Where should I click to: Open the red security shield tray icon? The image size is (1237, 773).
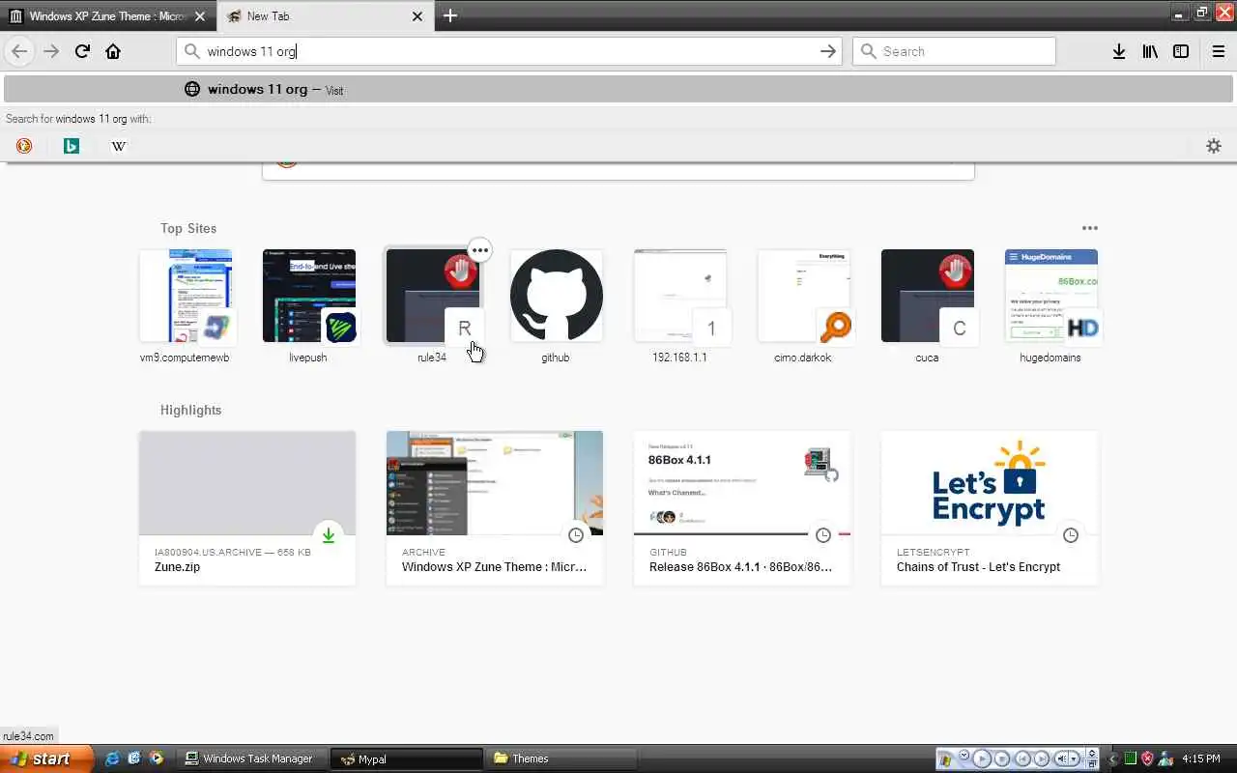pyautogui.click(x=1147, y=759)
